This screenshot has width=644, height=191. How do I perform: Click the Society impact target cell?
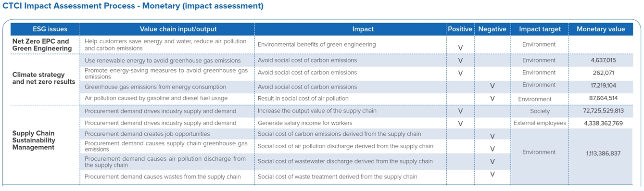[x=540, y=111]
